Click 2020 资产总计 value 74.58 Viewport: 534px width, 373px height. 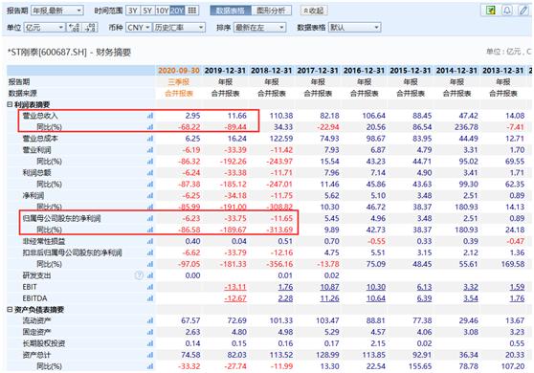point(190,355)
